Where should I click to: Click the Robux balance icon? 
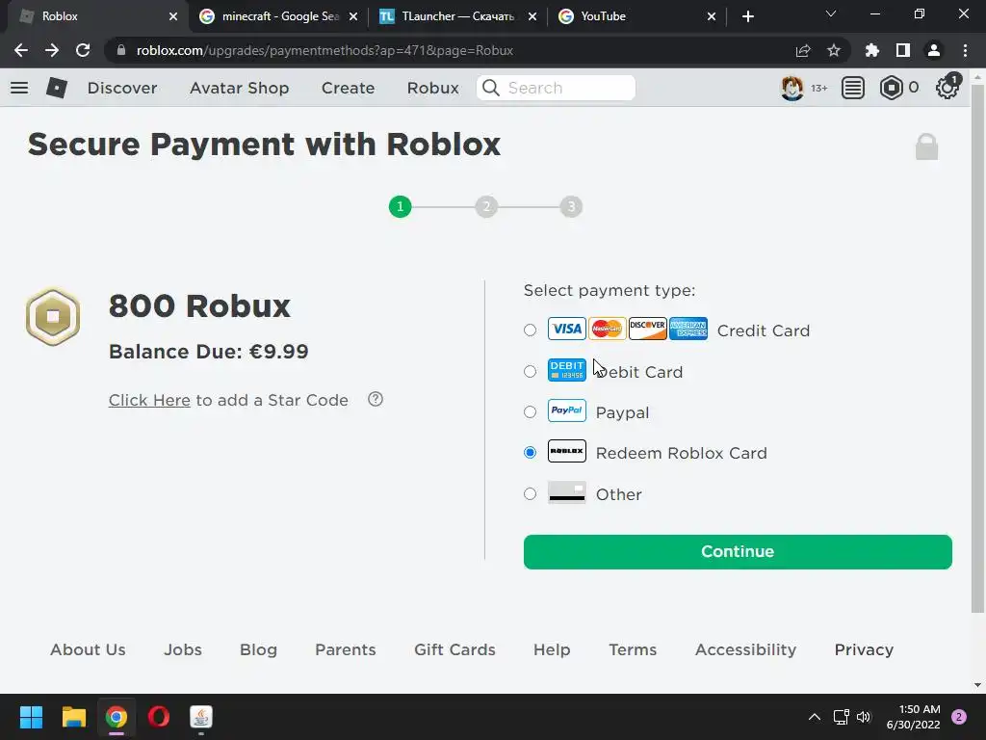pyautogui.click(x=891, y=88)
